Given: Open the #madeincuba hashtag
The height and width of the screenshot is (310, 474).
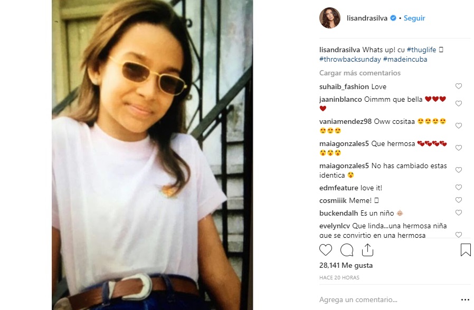Looking at the screenshot, I should click(405, 60).
